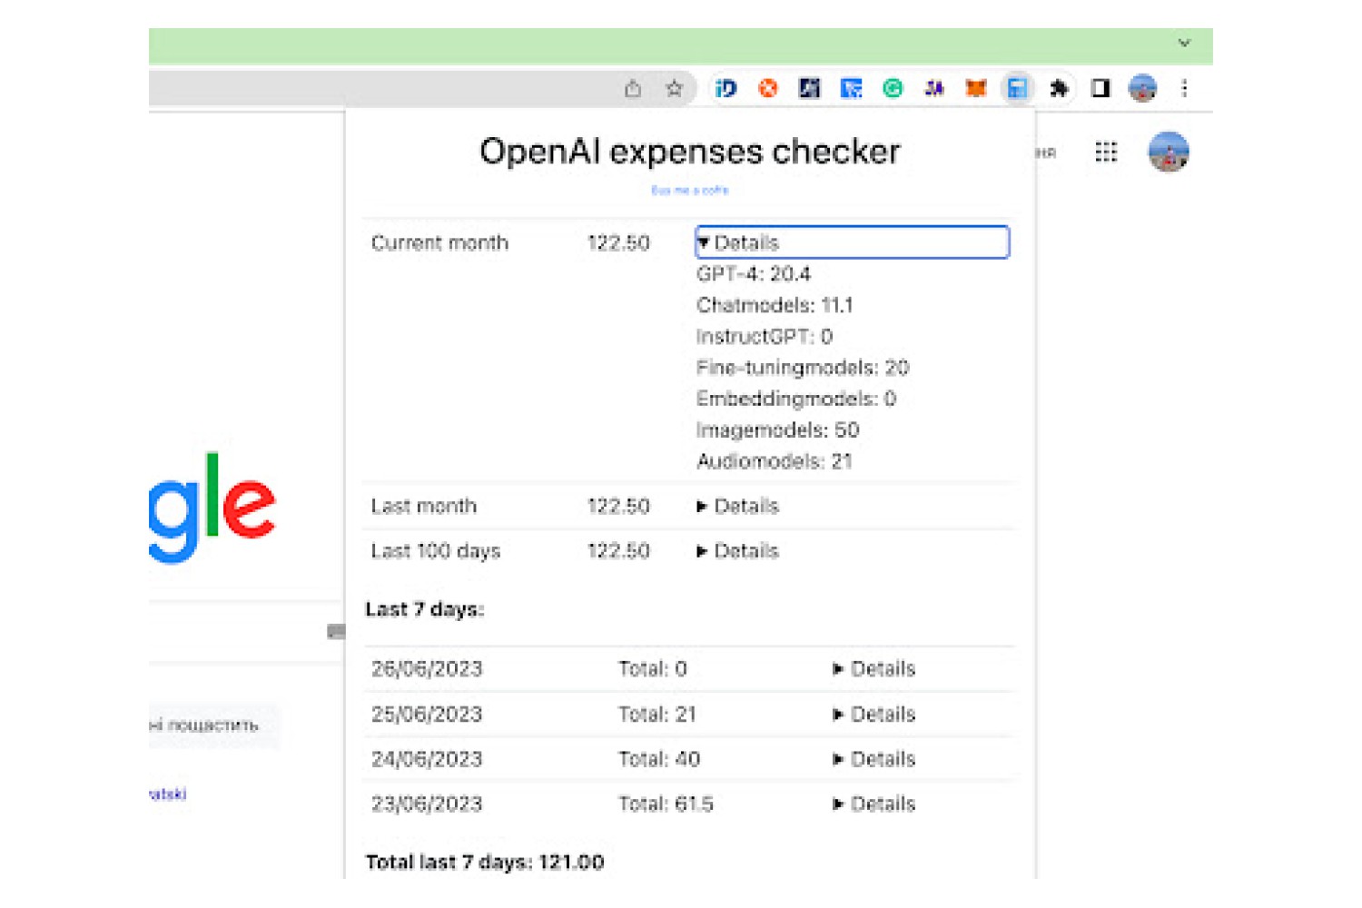Open the Chrome profile avatar in toolbar
This screenshot has width=1362, height=908.
tap(1142, 88)
